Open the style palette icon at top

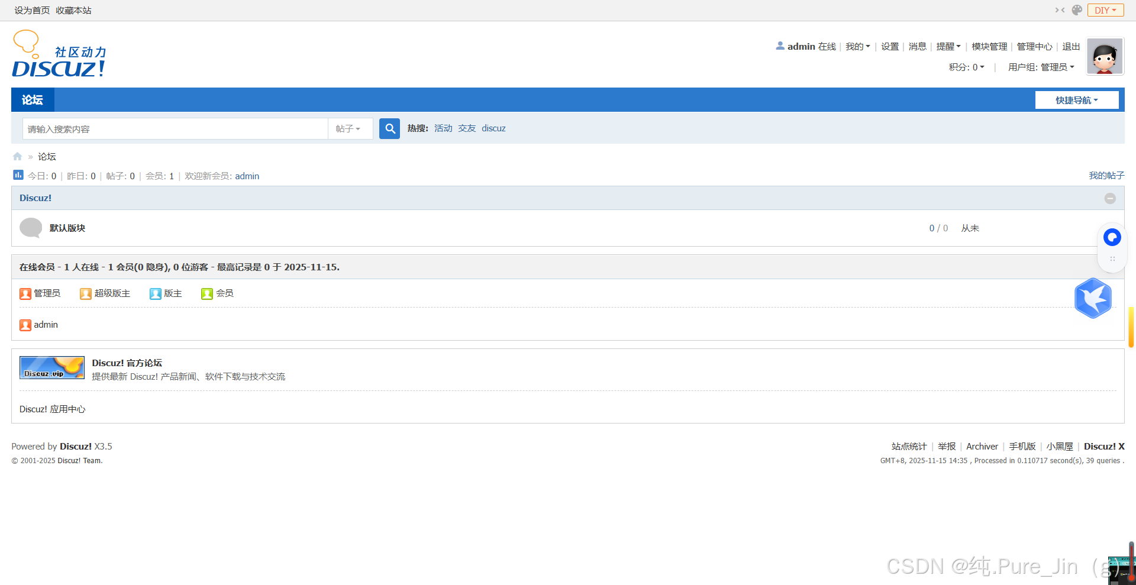pos(1077,10)
